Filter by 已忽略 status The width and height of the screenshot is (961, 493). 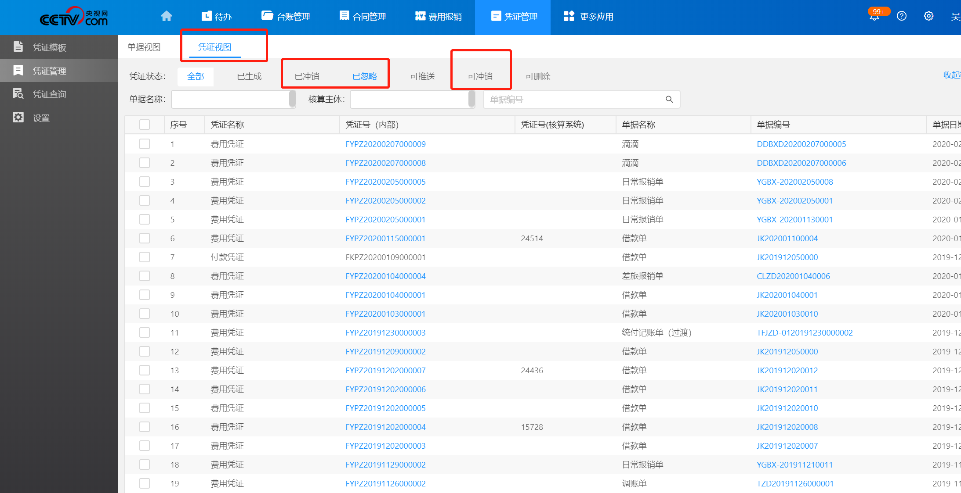[365, 76]
